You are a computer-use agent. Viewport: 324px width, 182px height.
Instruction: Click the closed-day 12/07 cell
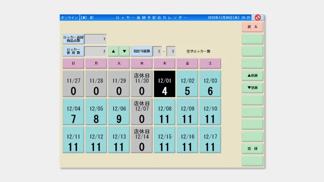click(x=142, y=112)
